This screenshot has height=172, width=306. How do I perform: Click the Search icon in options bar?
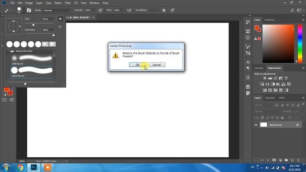[292, 11]
